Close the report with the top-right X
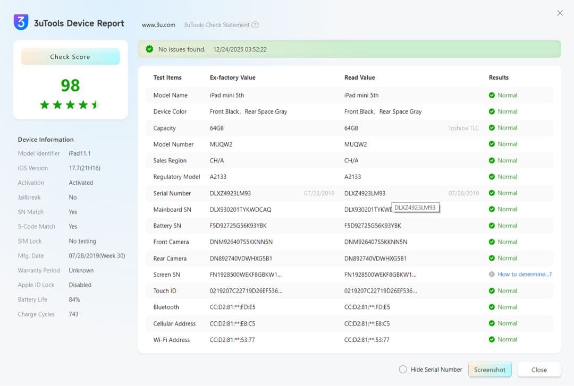The height and width of the screenshot is (386, 574). pos(560,13)
